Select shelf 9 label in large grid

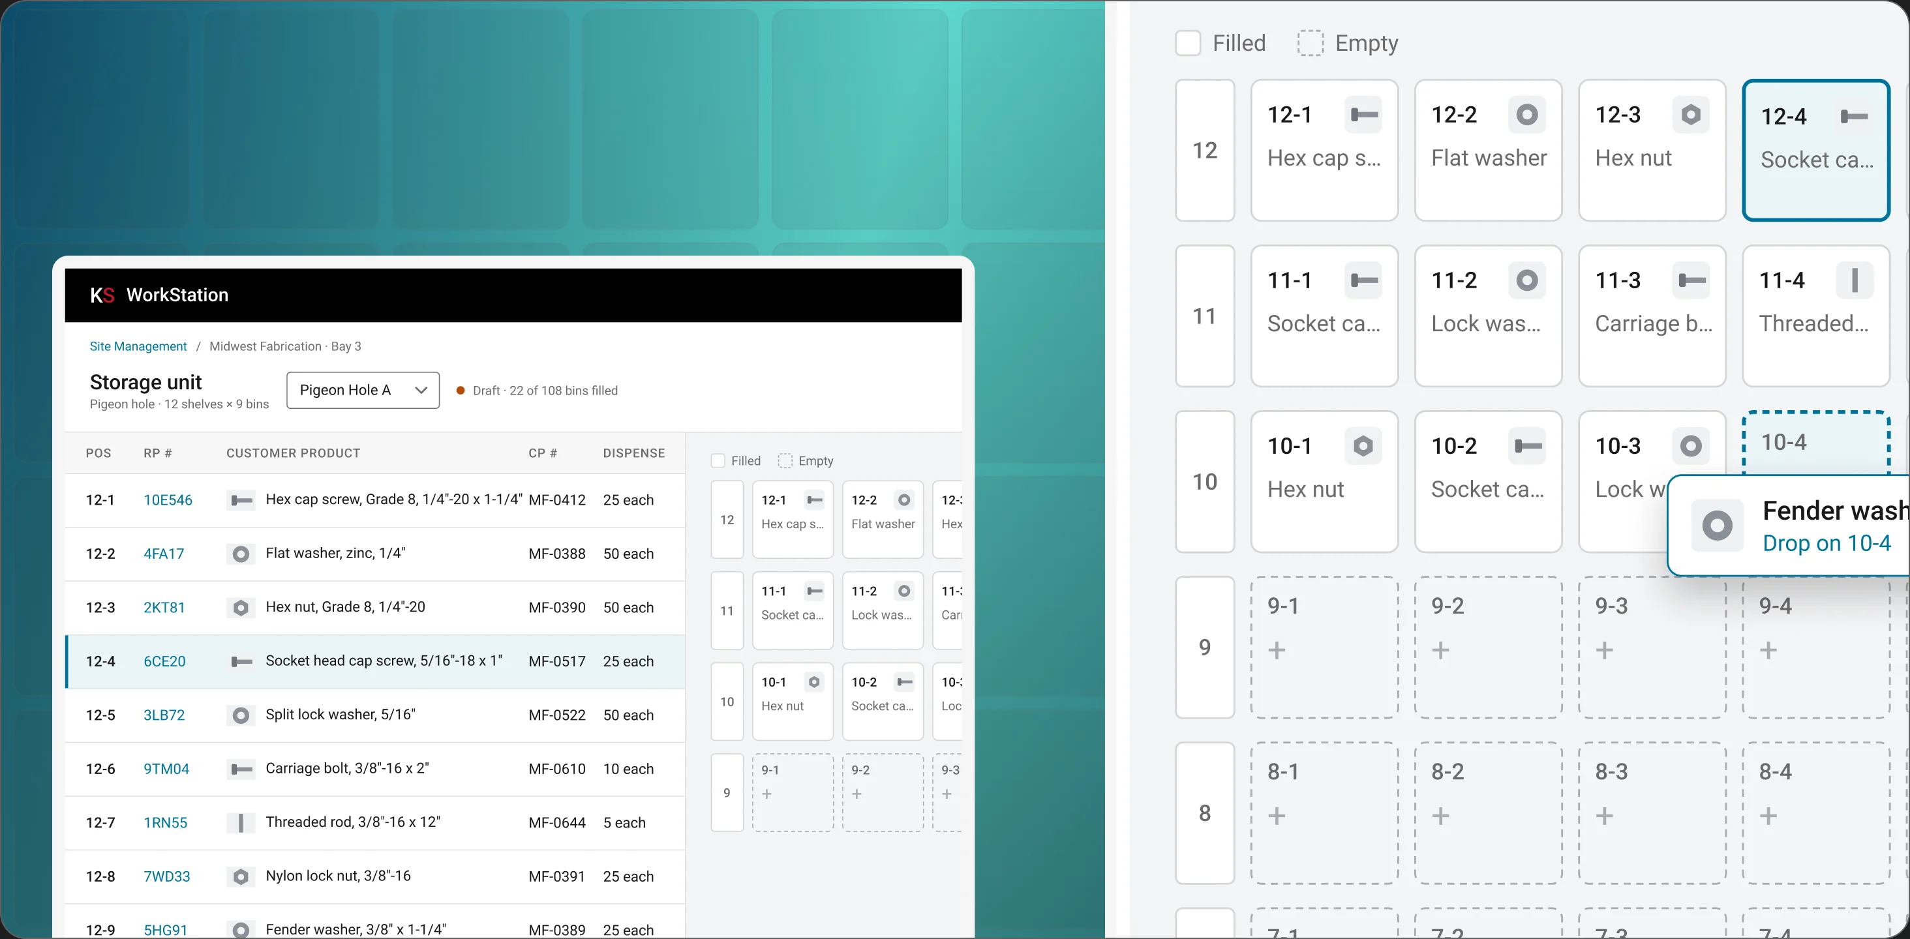pyautogui.click(x=1205, y=648)
